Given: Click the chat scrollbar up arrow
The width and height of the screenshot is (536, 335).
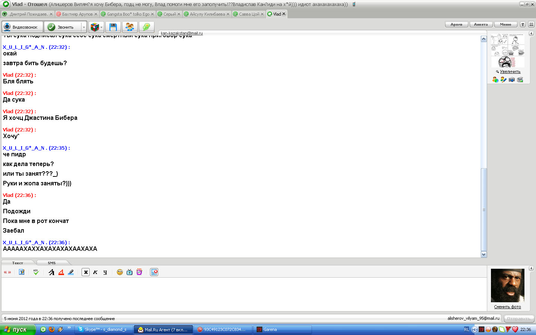Looking at the screenshot, I should [484, 39].
